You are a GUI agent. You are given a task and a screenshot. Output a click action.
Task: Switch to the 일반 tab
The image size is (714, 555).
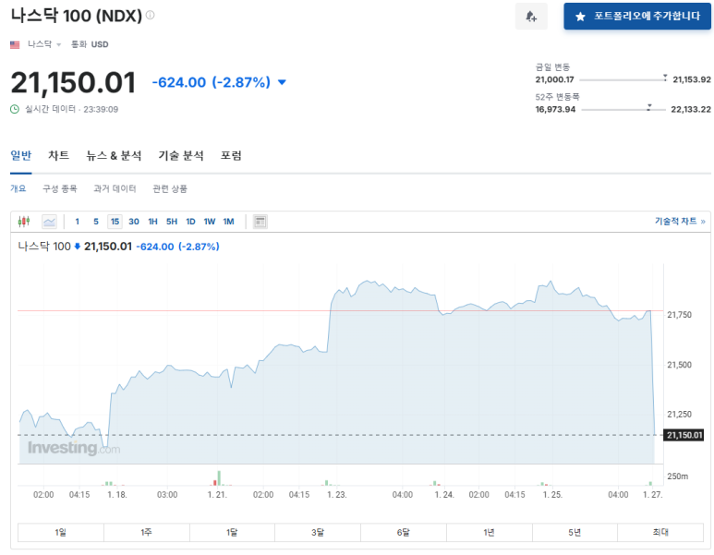point(21,156)
